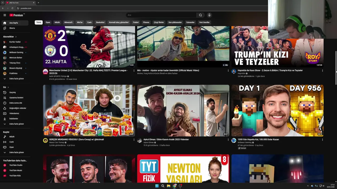This screenshot has width=337, height=189.
Task: Open the hamburger guide menu
Action: (x=4, y=15)
